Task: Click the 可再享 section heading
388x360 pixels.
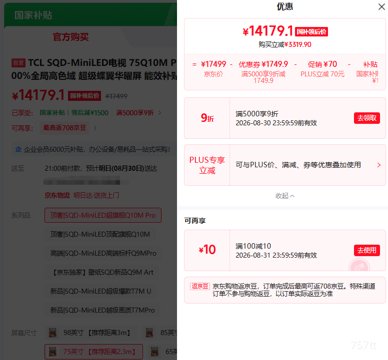Action: 195,220
